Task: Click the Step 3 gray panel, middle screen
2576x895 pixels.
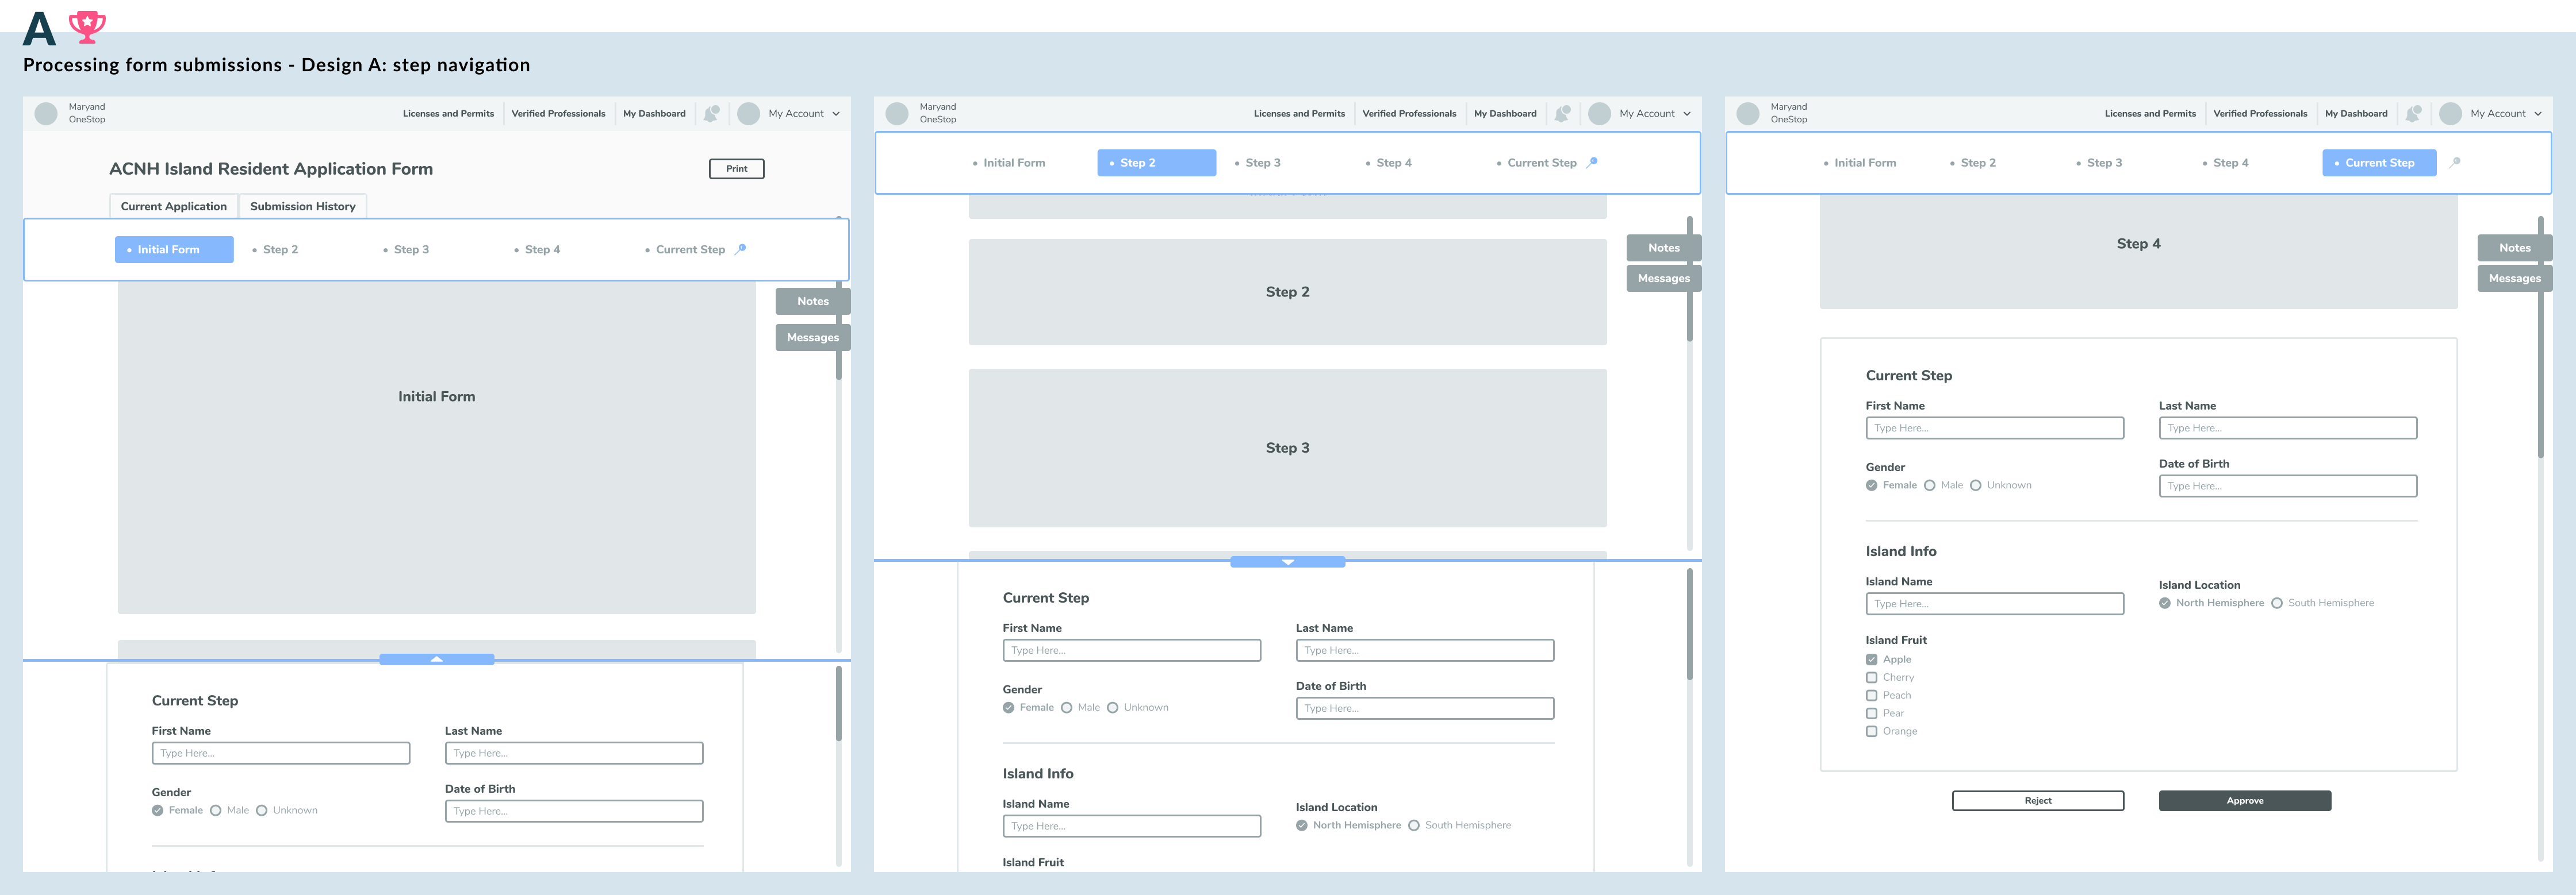Action: click(1288, 449)
